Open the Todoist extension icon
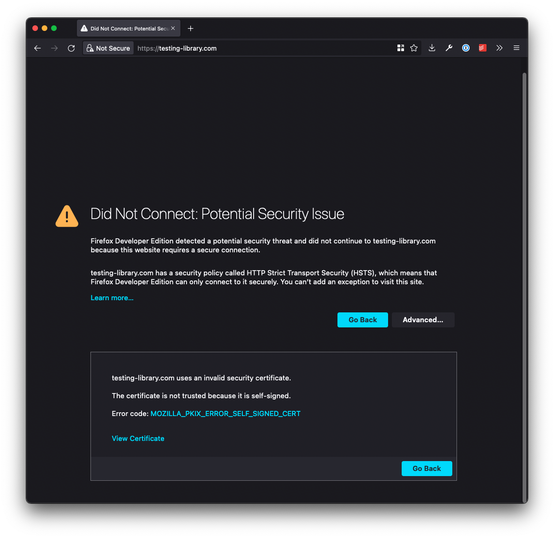This screenshot has width=554, height=538. point(482,48)
